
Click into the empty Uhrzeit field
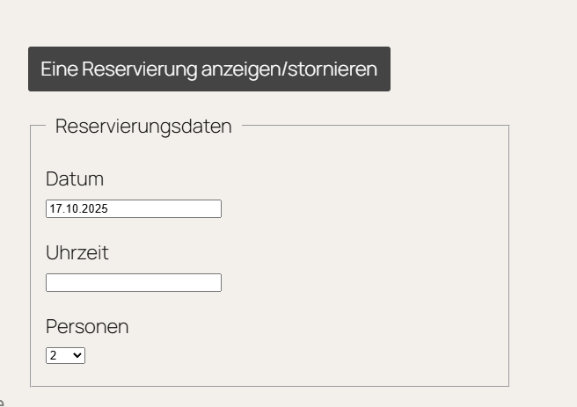coord(134,283)
